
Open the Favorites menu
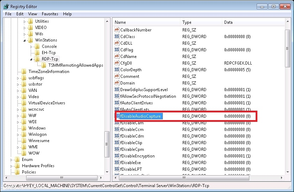pyautogui.click(x=50, y=14)
